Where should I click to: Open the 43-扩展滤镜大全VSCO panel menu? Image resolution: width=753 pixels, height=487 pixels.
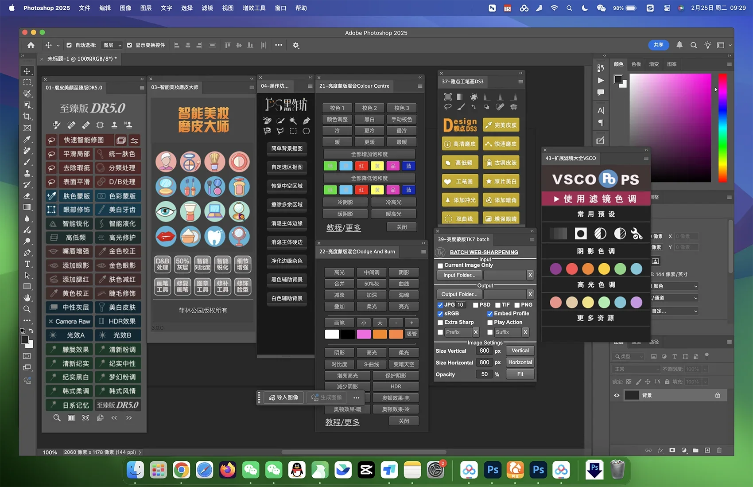[x=646, y=158]
